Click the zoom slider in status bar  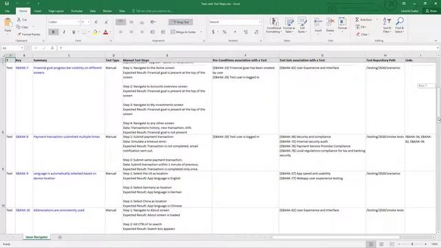point(412,244)
